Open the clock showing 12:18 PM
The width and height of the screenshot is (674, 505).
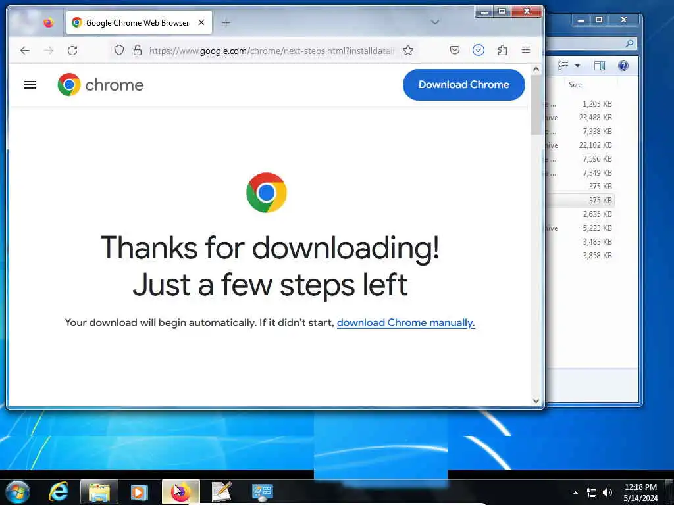[640, 493]
